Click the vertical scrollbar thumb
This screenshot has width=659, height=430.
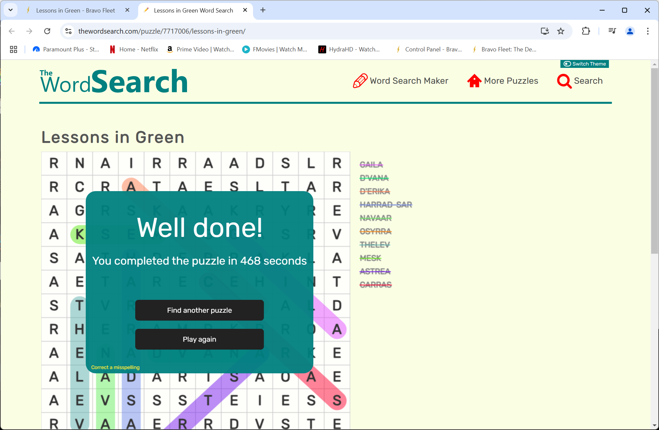tap(654, 160)
